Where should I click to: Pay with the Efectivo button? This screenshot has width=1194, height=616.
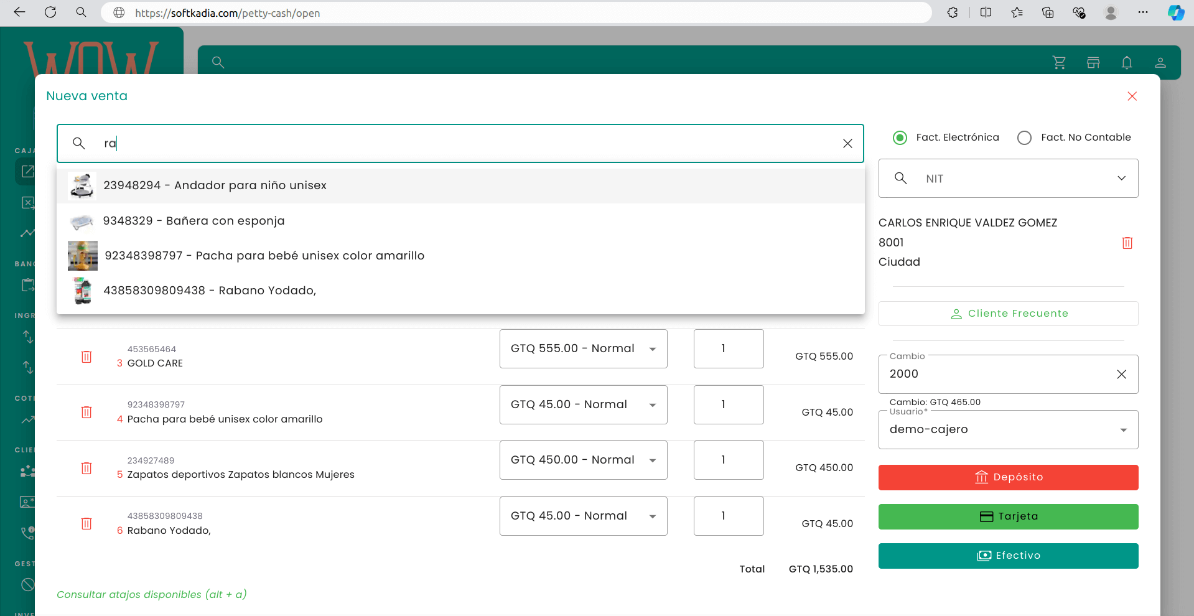point(1008,556)
